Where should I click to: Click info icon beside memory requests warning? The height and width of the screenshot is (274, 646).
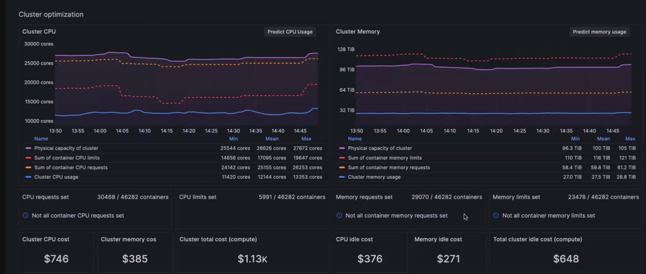tap(339, 215)
